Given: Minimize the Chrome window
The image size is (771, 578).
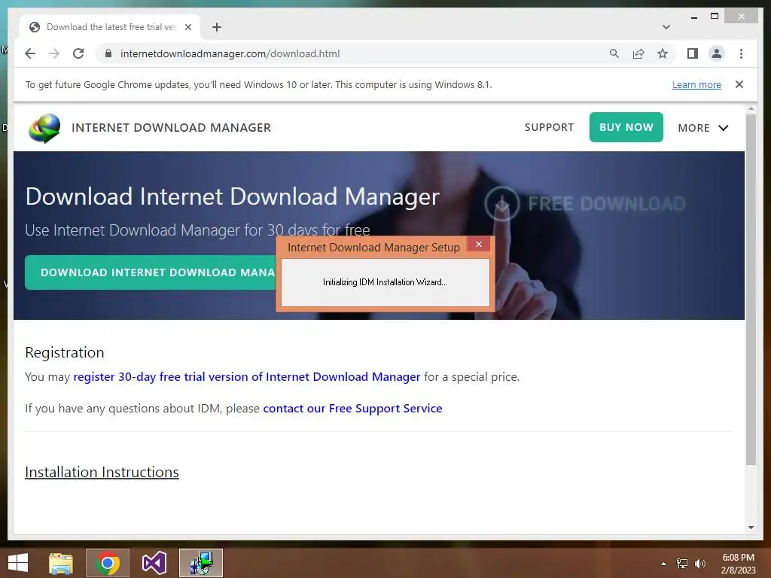Looking at the screenshot, I should tap(694, 17).
